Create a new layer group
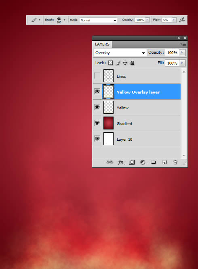 pyautogui.click(x=153, y=162)
